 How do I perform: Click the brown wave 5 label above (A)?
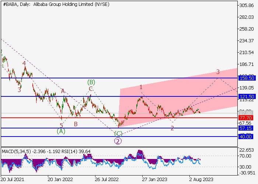tap(62, 126)
